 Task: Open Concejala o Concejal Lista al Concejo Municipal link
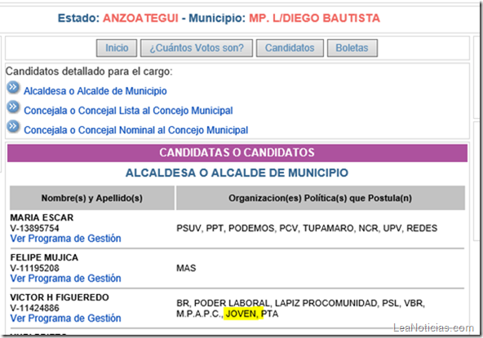pyautogui.click(x=128, y=111)
